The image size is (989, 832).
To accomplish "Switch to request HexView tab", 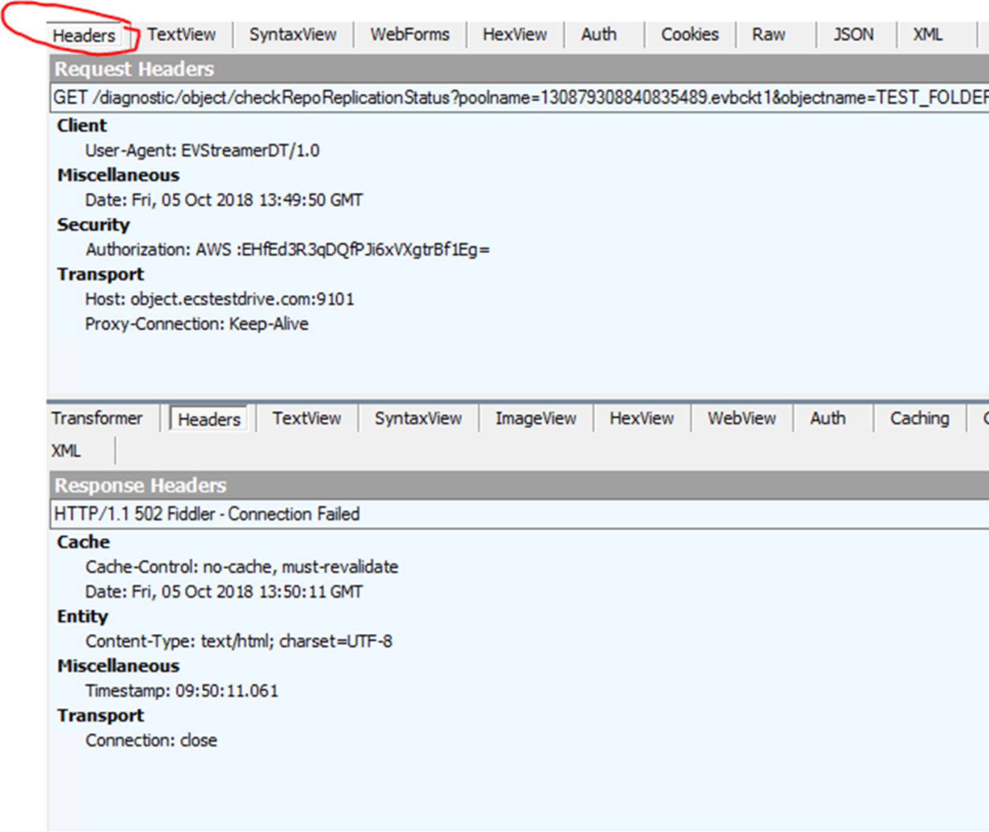I will click(515, 35).
